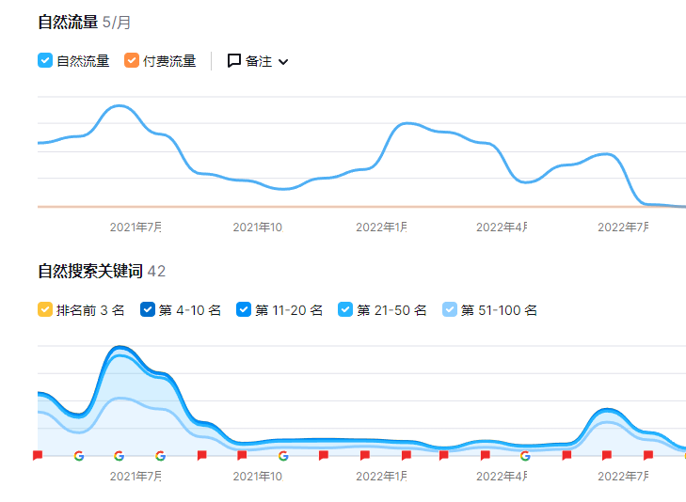Click the speech-bubble notes icon beside 备注
The height and width of the screenshot is (502, 686).
(234, 61)
